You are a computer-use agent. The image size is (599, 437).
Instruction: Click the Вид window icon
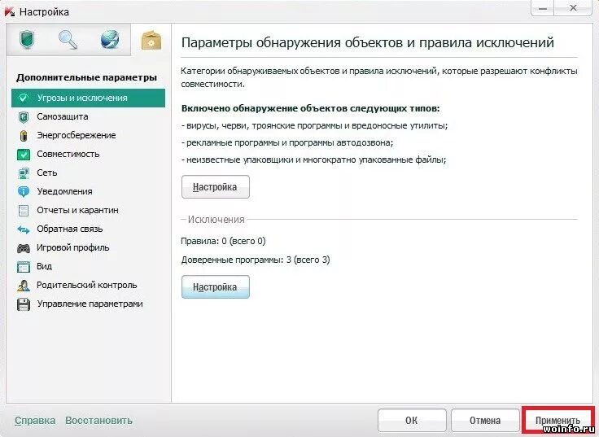[x=24, y=267]
